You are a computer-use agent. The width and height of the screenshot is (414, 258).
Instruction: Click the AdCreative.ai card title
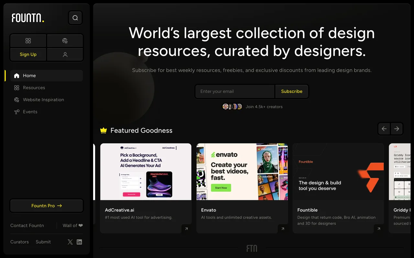(x=120, y=210)
